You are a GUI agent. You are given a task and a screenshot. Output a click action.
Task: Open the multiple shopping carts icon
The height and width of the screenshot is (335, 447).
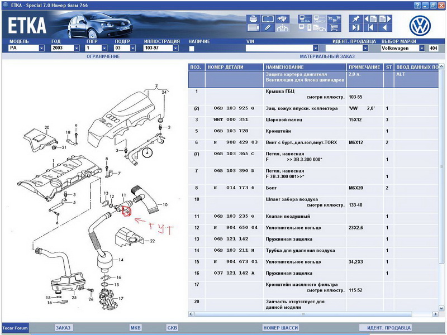334,19
